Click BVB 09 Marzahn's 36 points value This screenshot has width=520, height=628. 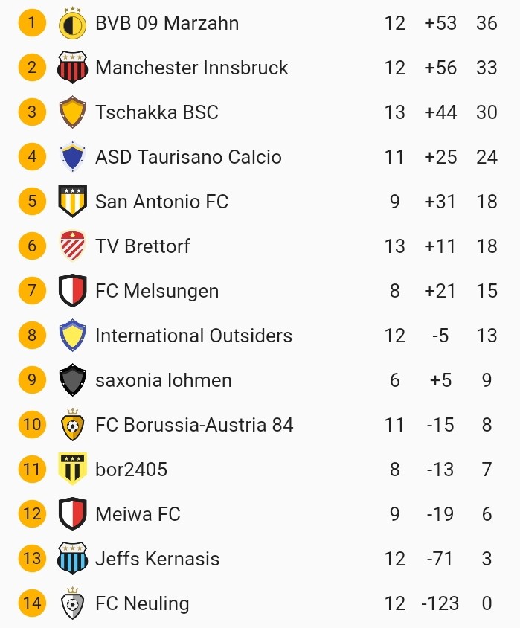tap(487, 23)
